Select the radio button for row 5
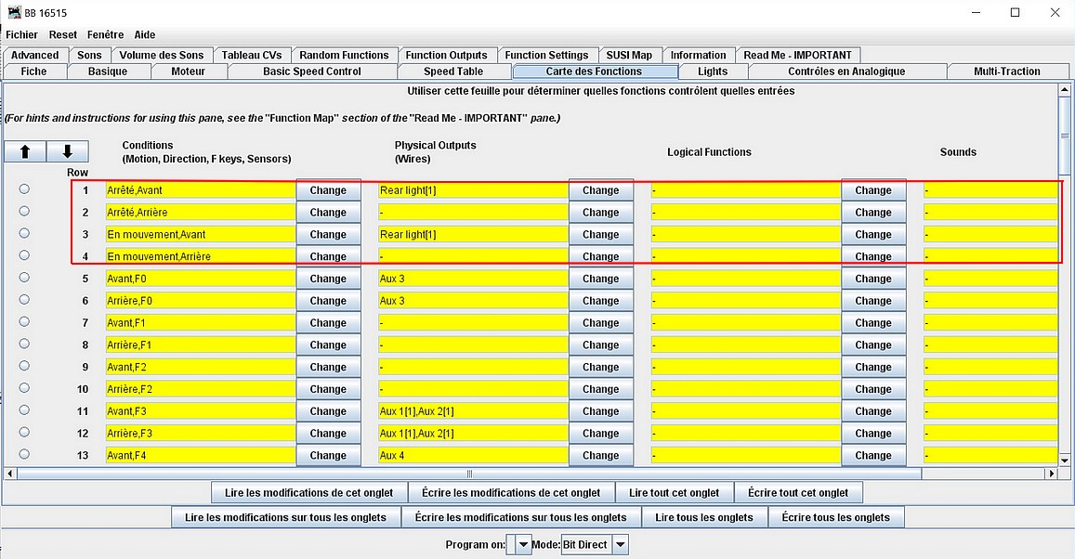 [25, 278]
